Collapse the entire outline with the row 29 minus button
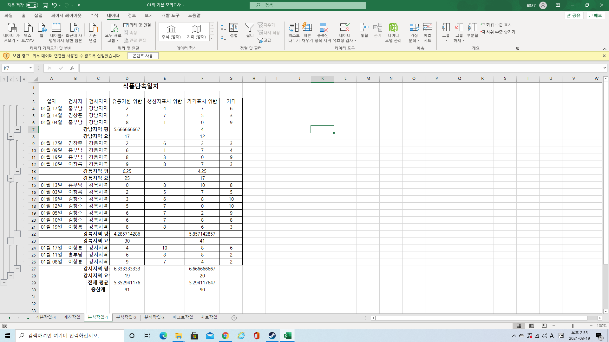Viewport: 609px width, 342px height. click(x=4, y=282)
